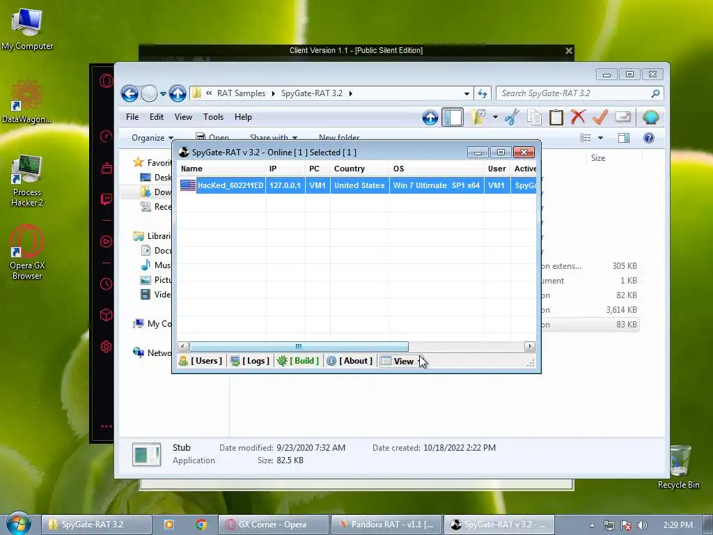Click the User column header
This screenshot has width=713, height=535.
[x=496, y=169]
